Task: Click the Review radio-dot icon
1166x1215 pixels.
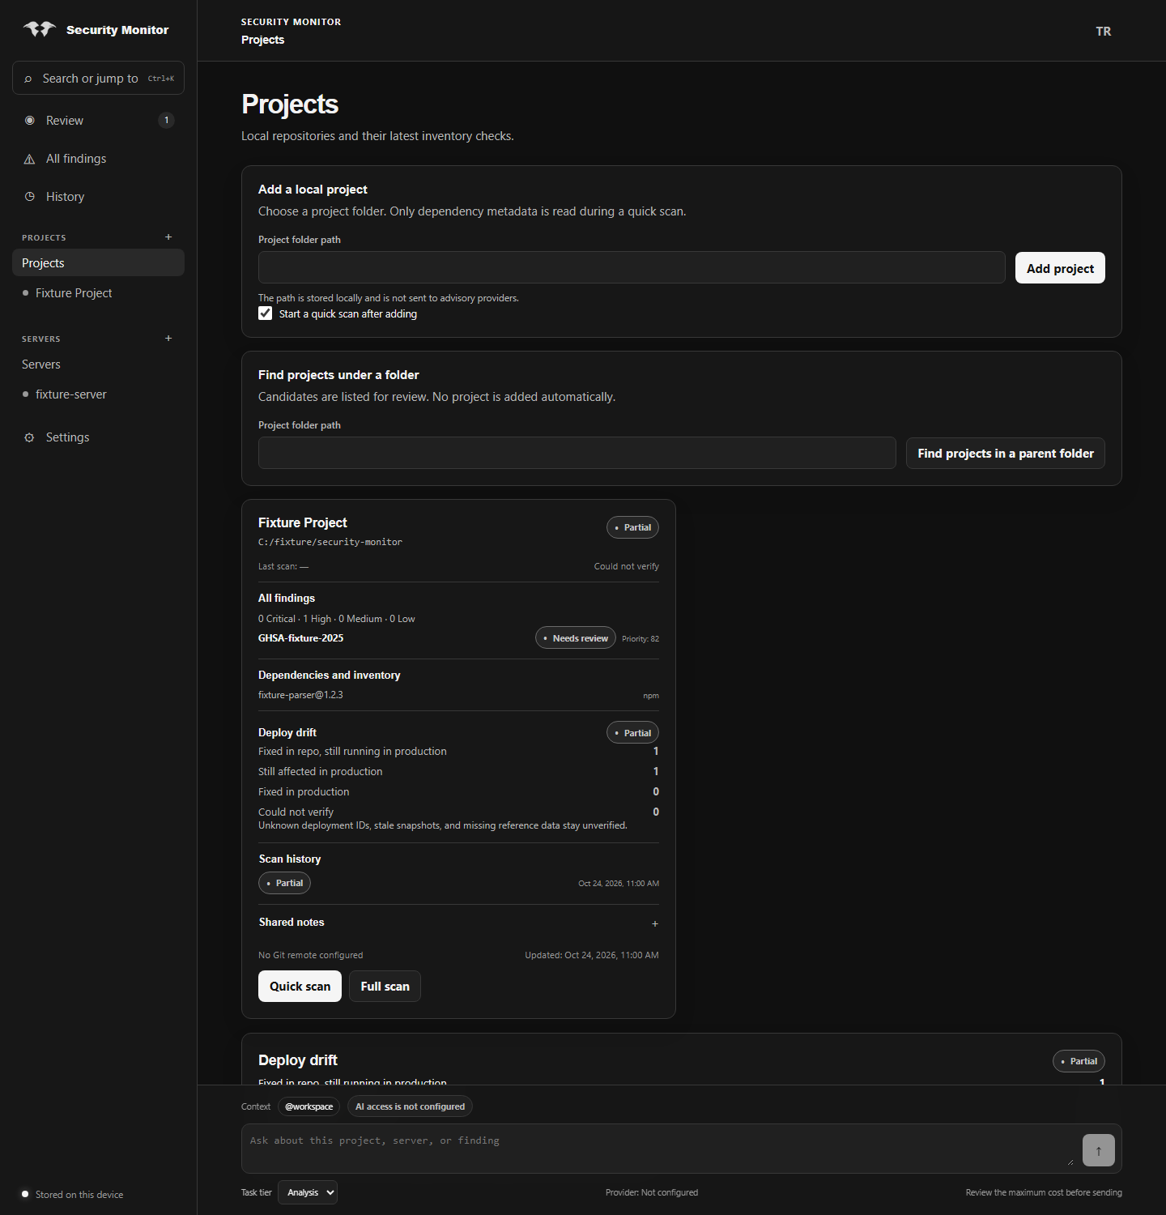Action: click(x=30, y=121)
